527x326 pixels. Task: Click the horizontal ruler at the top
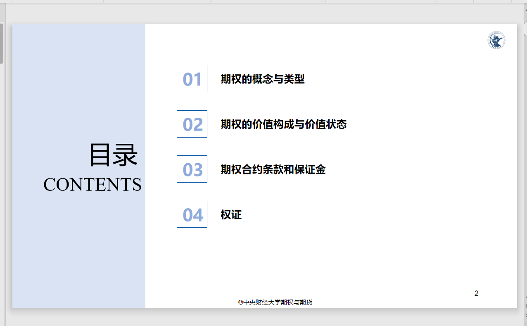click(x=264, y=2)
